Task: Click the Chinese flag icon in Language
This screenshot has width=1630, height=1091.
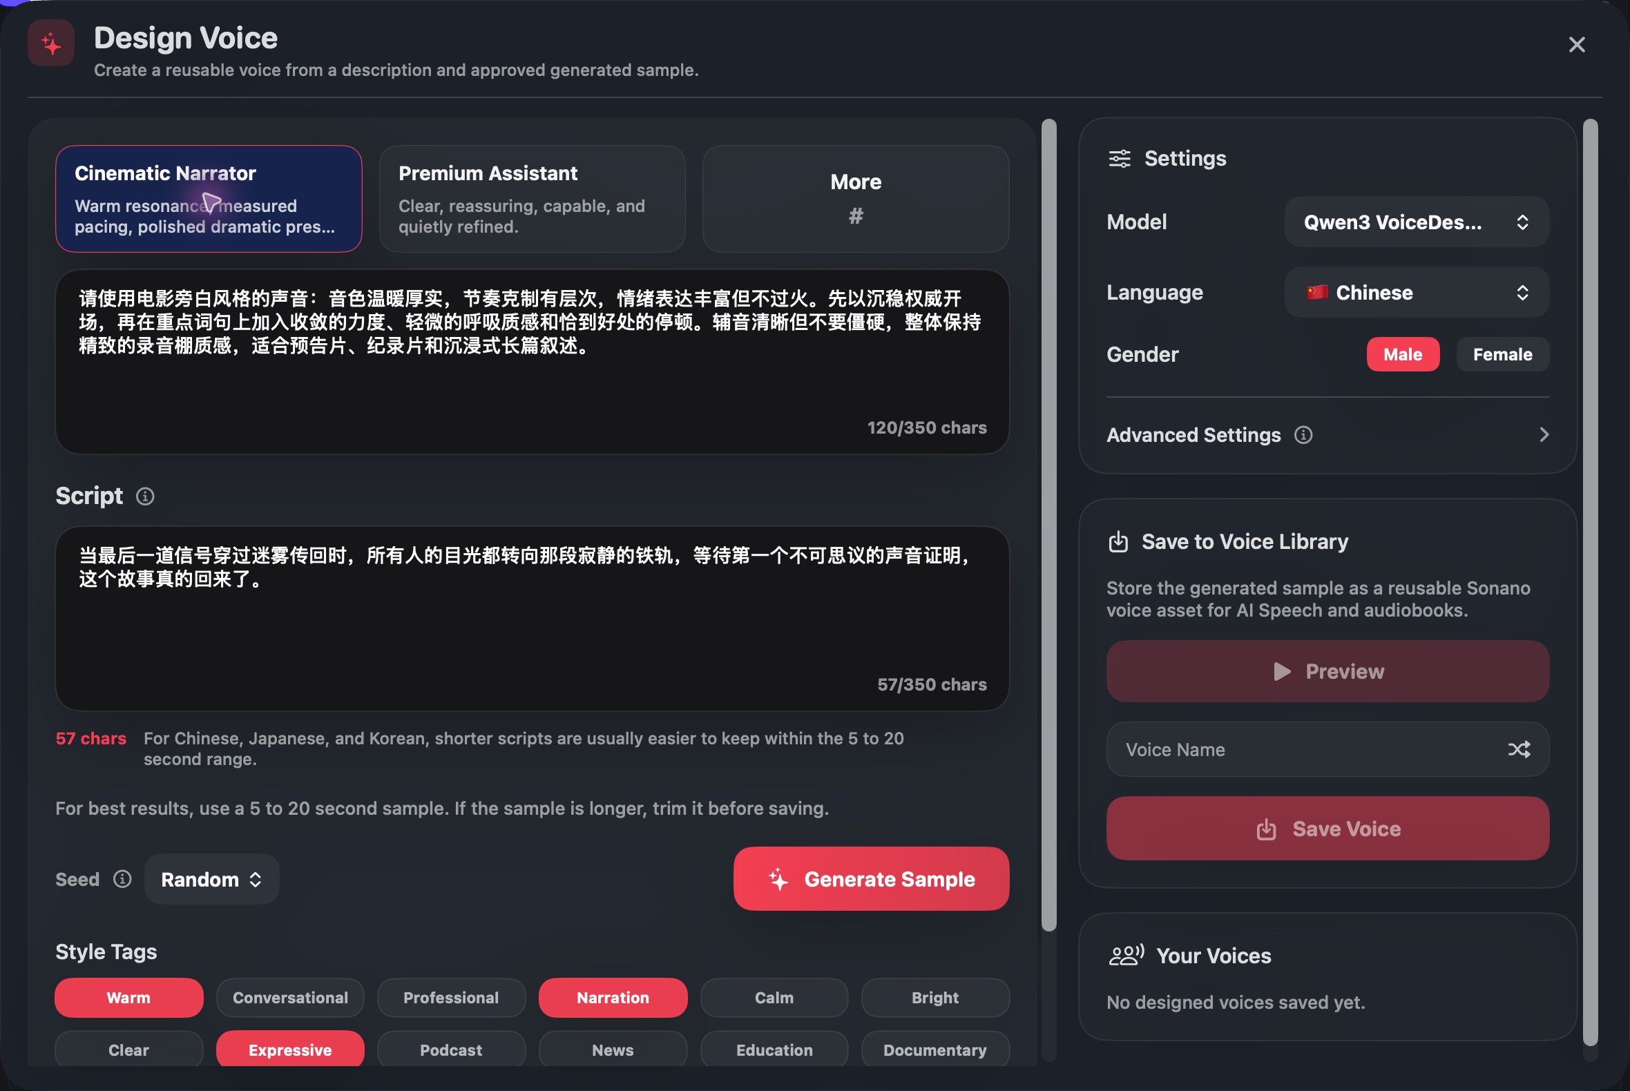Action: click(1316, 292)
